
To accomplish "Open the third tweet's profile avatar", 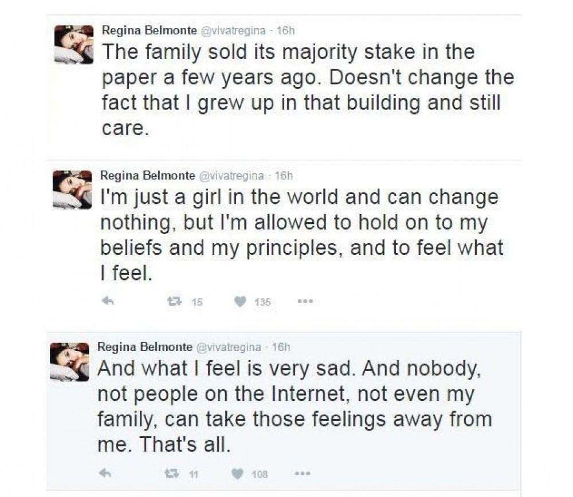I will point(69,362).
